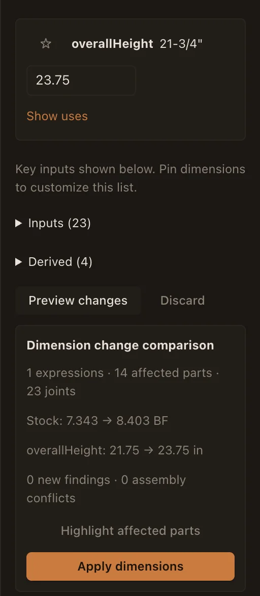Open the Show uses link
Image resolution: width=260 pixels, height=596 pixels.
coord(57,116)
